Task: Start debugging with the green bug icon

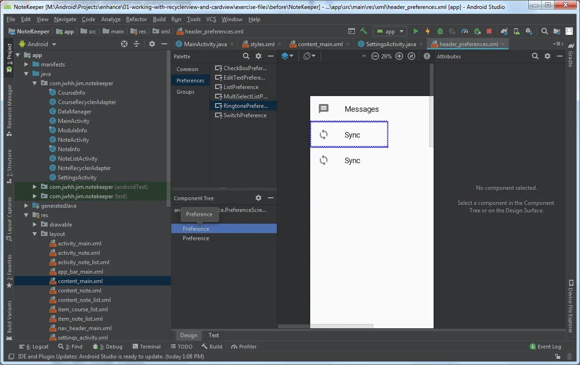Action: tap(440, 31)
